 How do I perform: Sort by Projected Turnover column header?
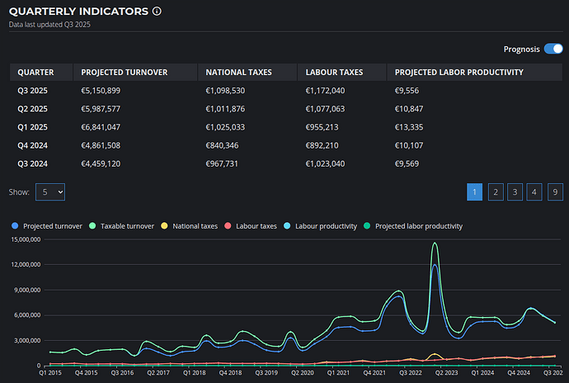click(124, 73)
